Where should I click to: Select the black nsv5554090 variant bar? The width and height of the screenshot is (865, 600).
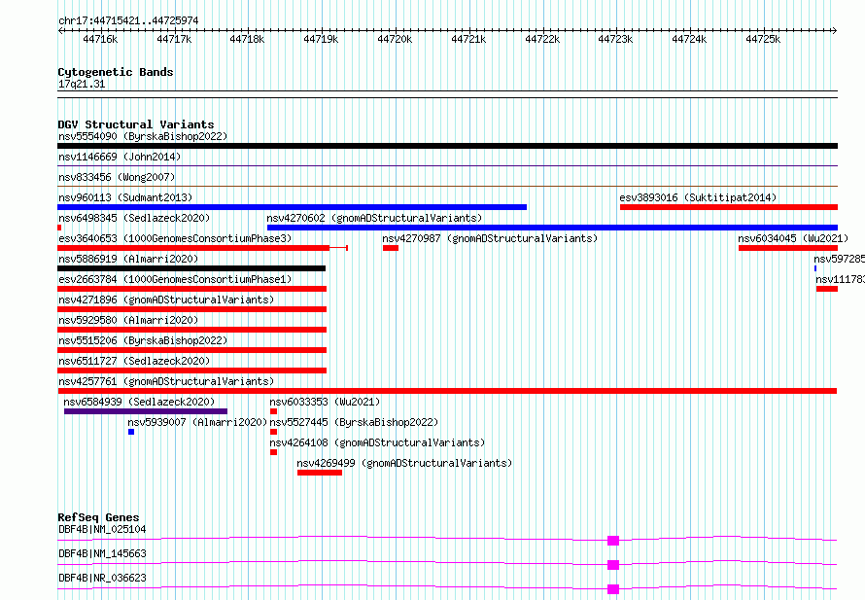[x=447, y=146]
